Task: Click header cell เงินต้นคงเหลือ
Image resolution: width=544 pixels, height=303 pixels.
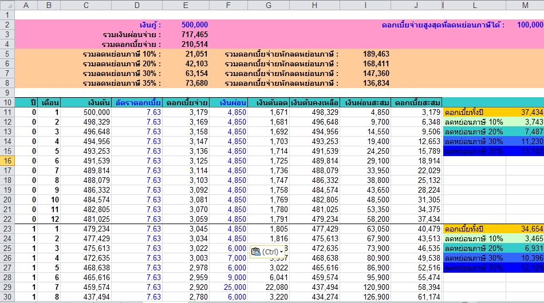Action: click(x=314, y=102)
